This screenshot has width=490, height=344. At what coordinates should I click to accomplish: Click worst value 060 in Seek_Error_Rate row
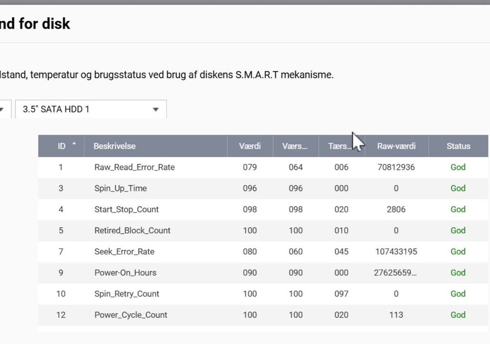[x=296, y=252]
